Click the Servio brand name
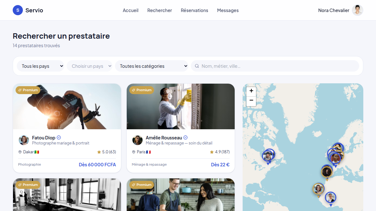 (x=34, y=10)
